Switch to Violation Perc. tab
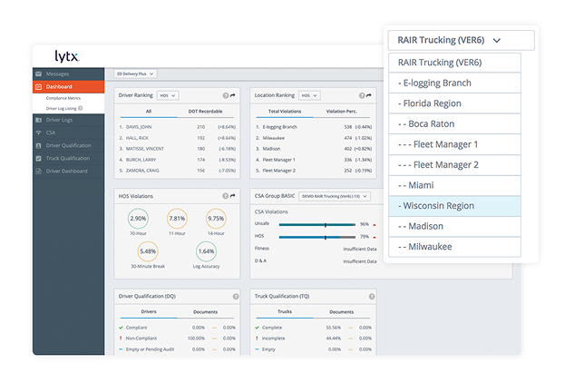The height and width of the screenshot is (383, 574). [x=341, y=112]
